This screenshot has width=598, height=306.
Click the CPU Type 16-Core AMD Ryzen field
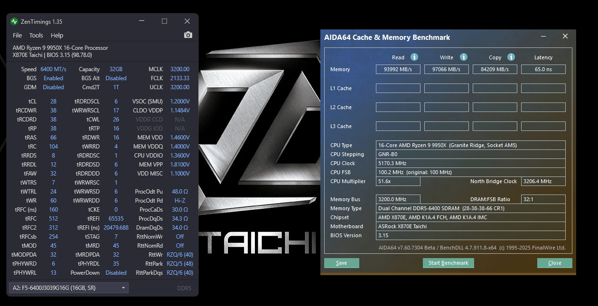coord(471,145)
